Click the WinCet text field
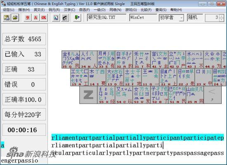Viewport: 227px width, 165px height. 143,17
